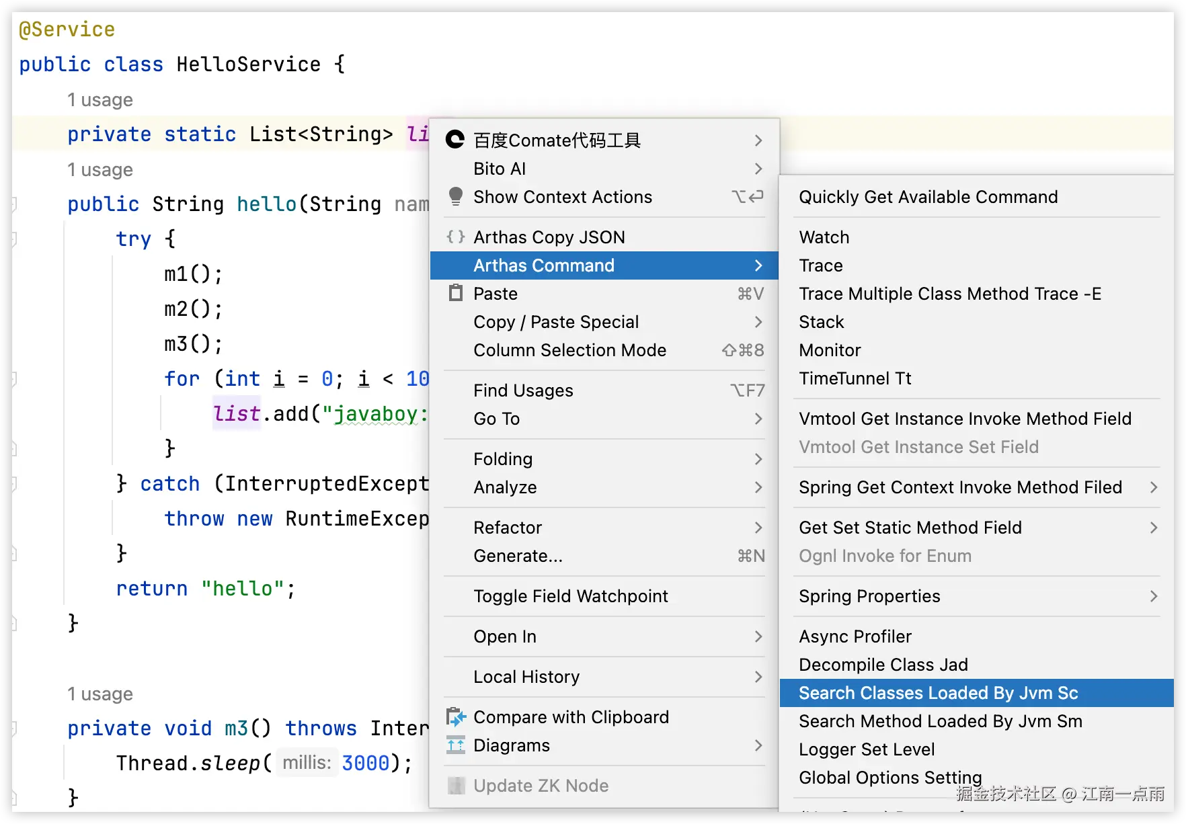Click the '1 usage' hint above hello method

[x=100, y=170]
